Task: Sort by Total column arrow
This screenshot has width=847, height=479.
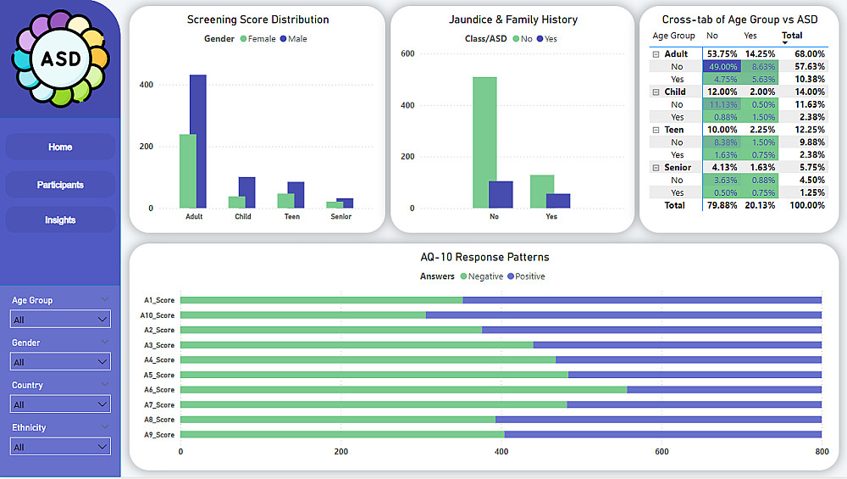Action: [785, 42]
